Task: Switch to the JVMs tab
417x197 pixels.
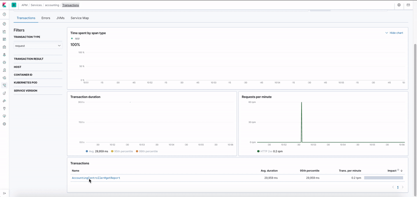Action: click(x=60, y=18)
